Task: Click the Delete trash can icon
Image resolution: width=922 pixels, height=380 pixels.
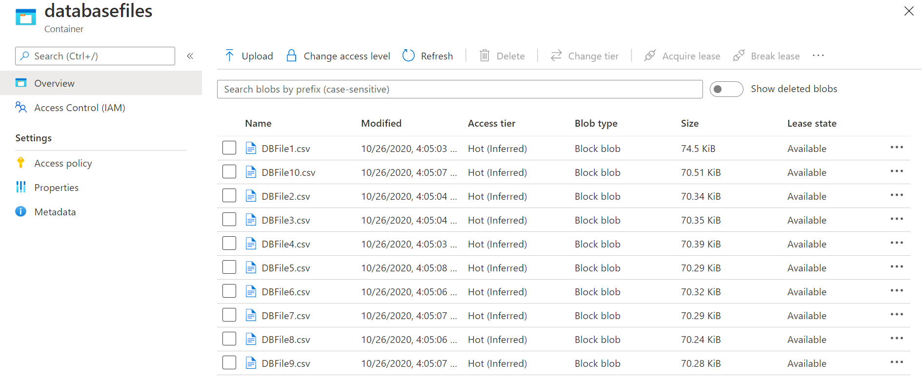Action: (484, 56)
